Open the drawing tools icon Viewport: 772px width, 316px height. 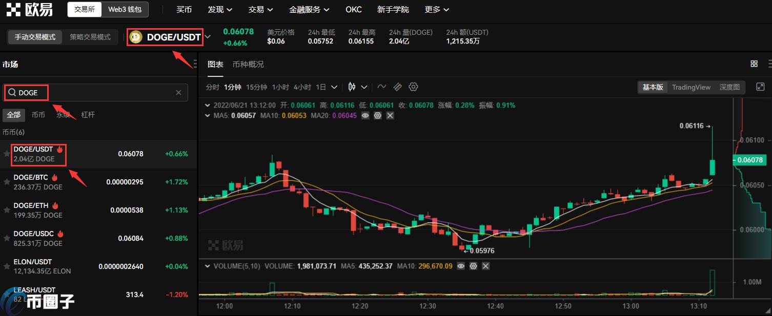click(397, 87)
